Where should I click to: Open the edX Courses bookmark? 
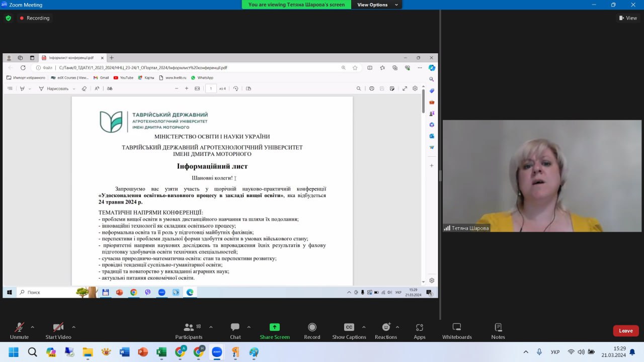[x=70, y=78]
